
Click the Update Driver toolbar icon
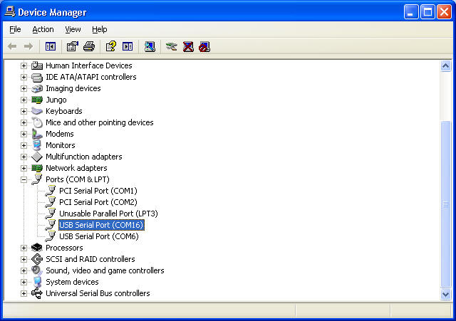tap(172, 46)
